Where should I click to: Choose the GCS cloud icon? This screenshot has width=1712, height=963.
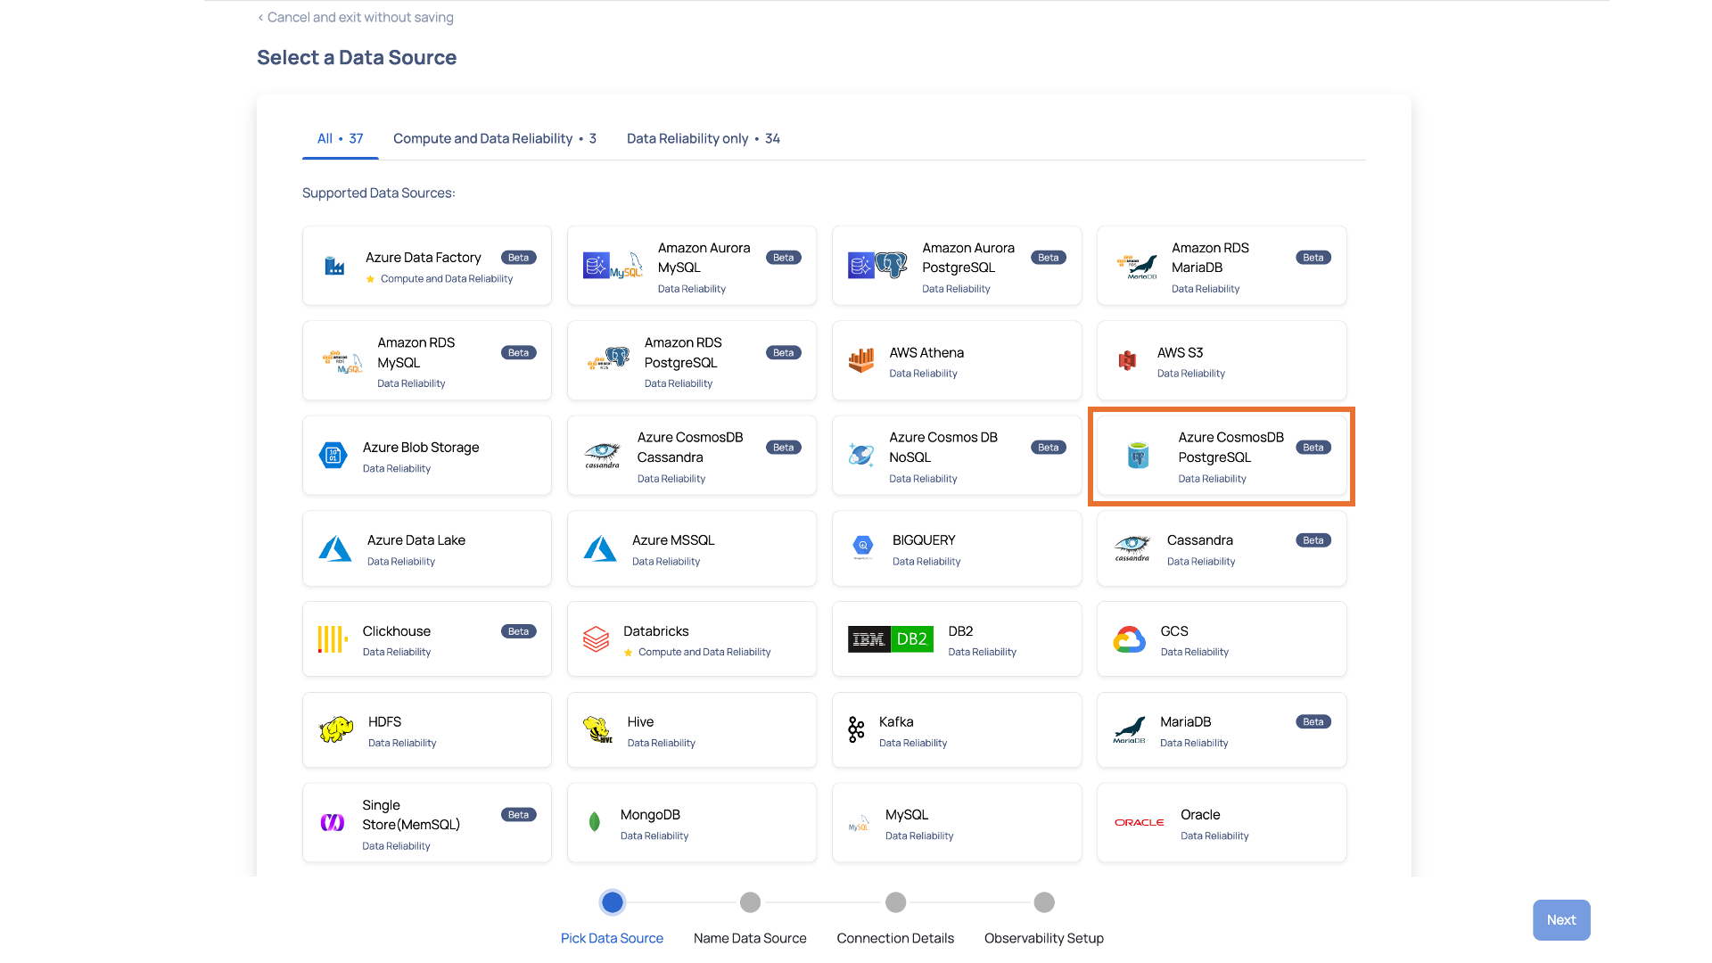tap(1130, 639)
